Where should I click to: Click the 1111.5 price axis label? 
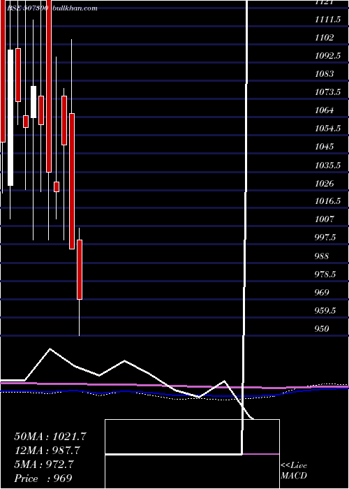[327, 20]
